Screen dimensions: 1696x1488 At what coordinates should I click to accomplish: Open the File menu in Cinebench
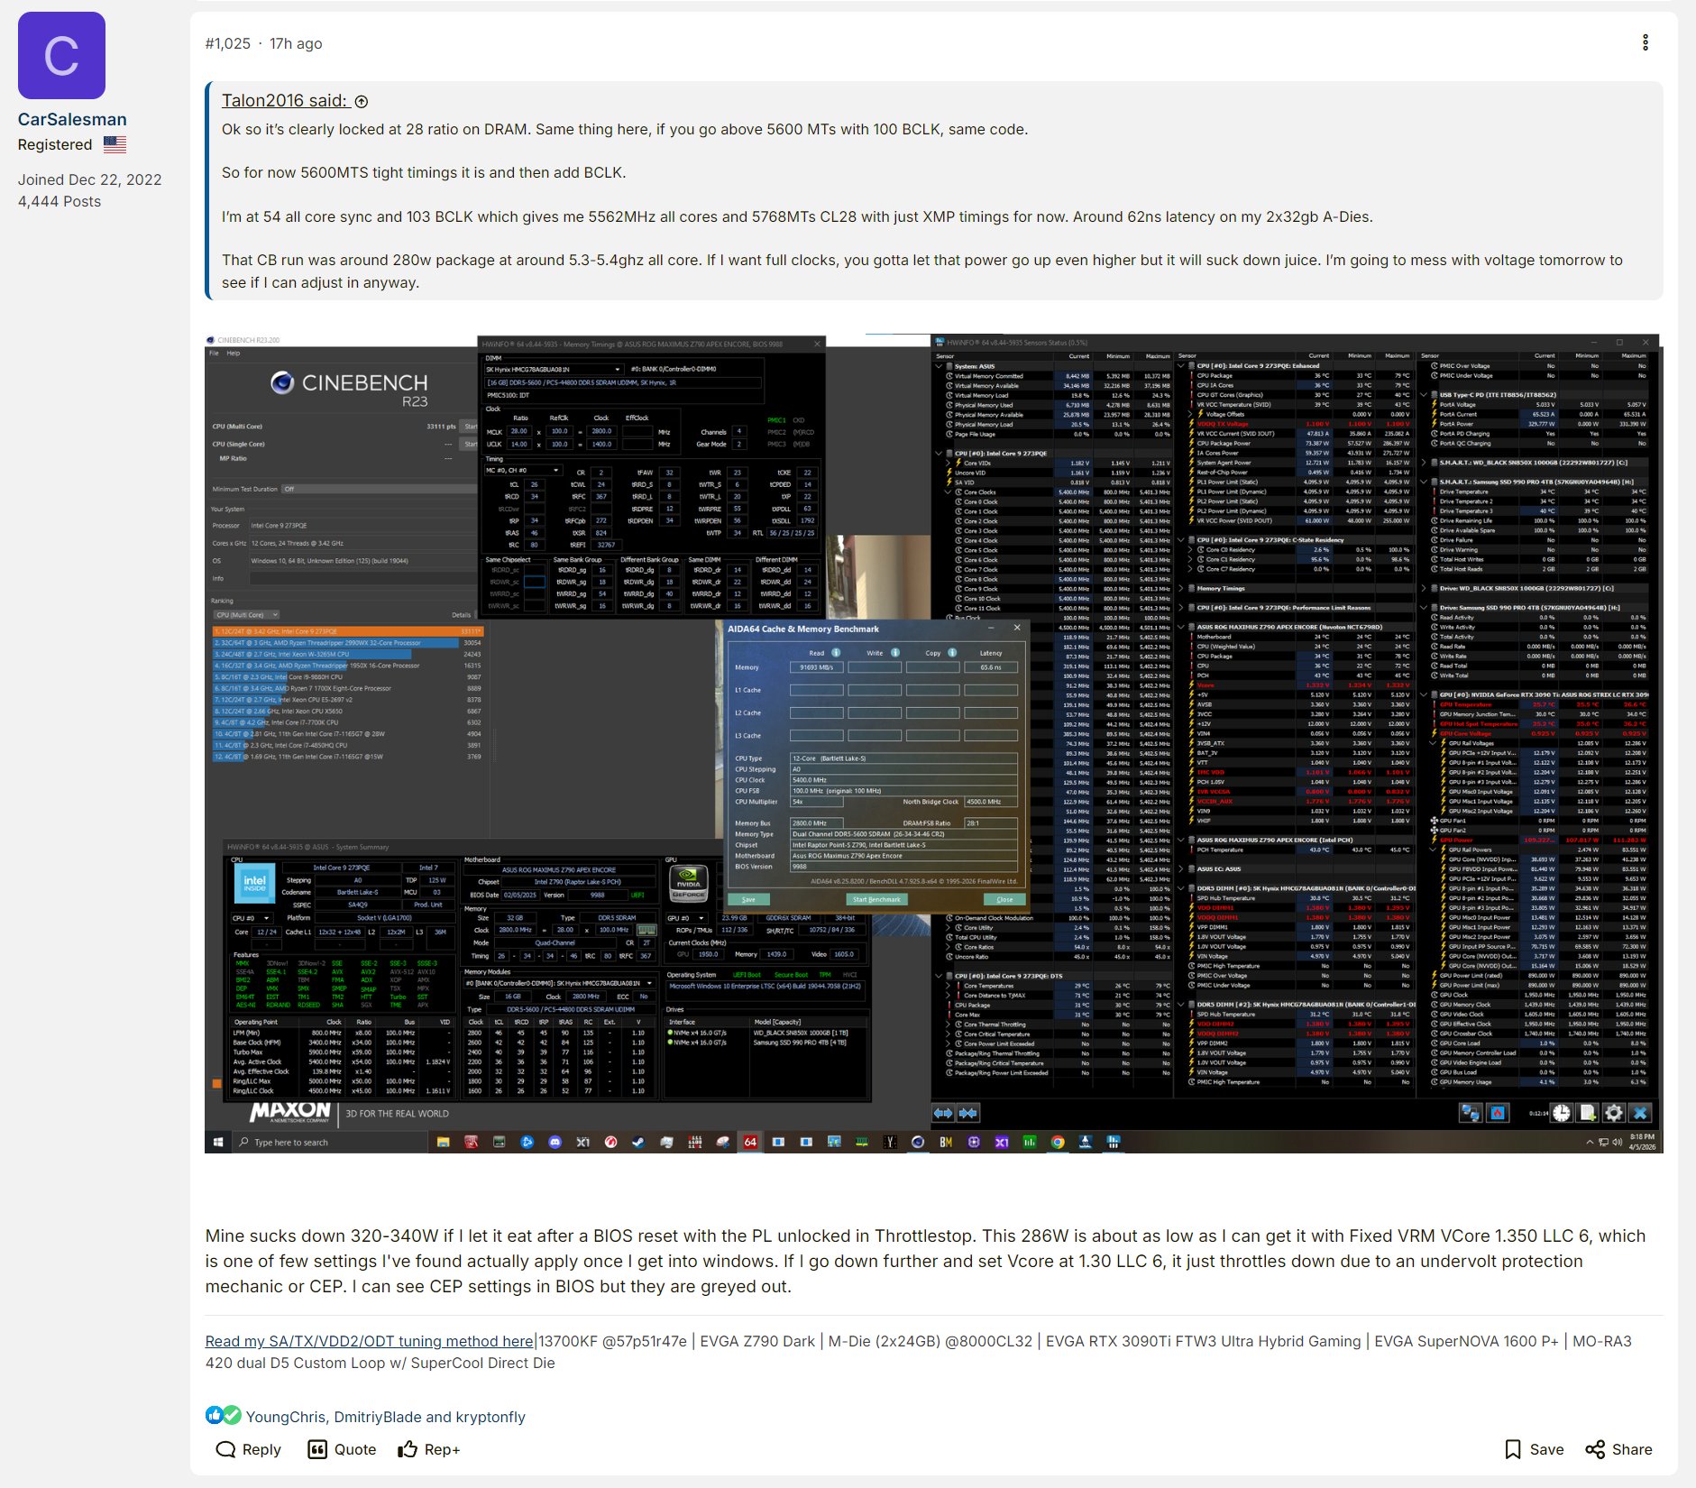click(x=214, y=354)
